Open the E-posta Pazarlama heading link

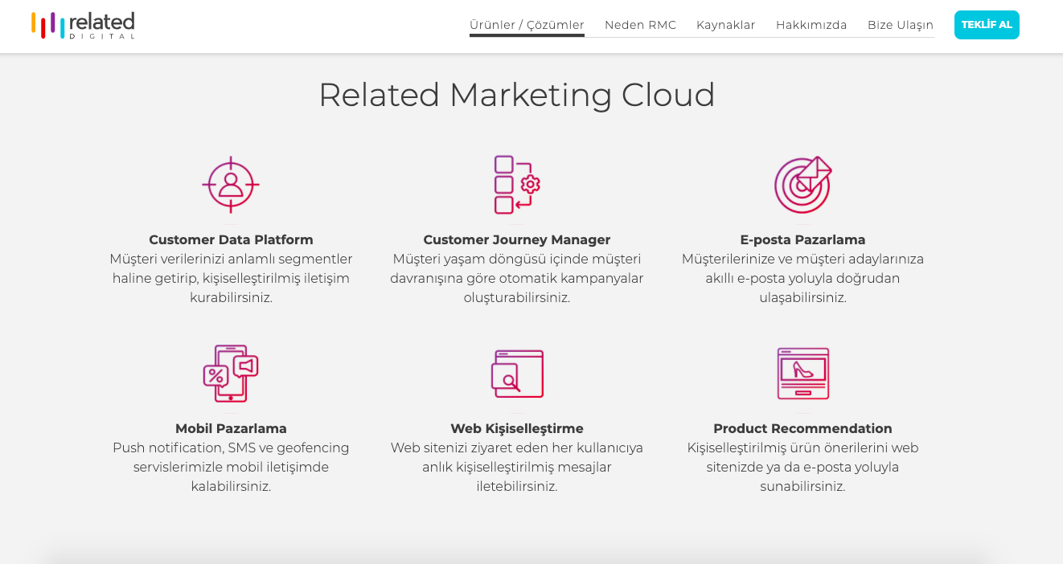802,239
